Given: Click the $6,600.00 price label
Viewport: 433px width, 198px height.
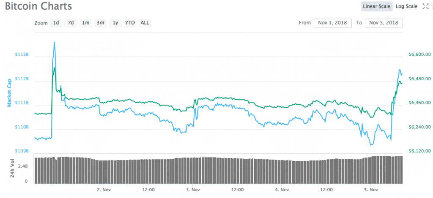Looking at the screenshot, I should click(x=419, y=54).
